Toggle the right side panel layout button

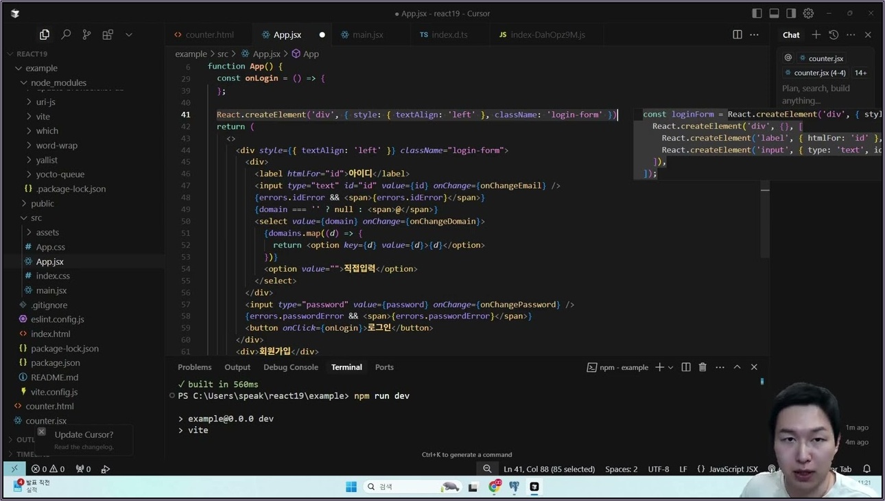792,13
